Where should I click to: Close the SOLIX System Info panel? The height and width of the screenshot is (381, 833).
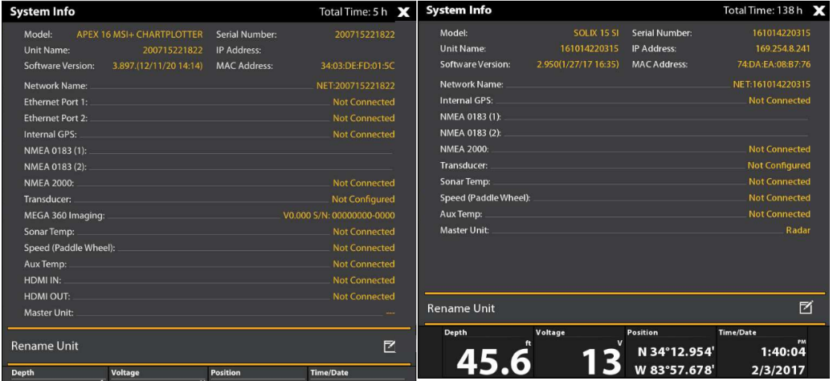(819, 10)
